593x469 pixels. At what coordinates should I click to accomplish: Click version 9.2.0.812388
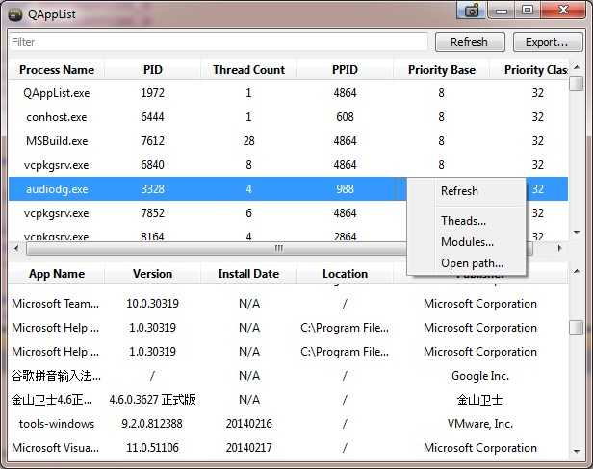tap(152, 424)
